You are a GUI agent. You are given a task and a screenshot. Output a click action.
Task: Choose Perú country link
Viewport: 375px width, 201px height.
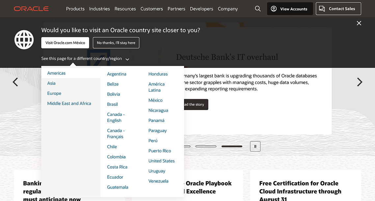click(153, 141)
